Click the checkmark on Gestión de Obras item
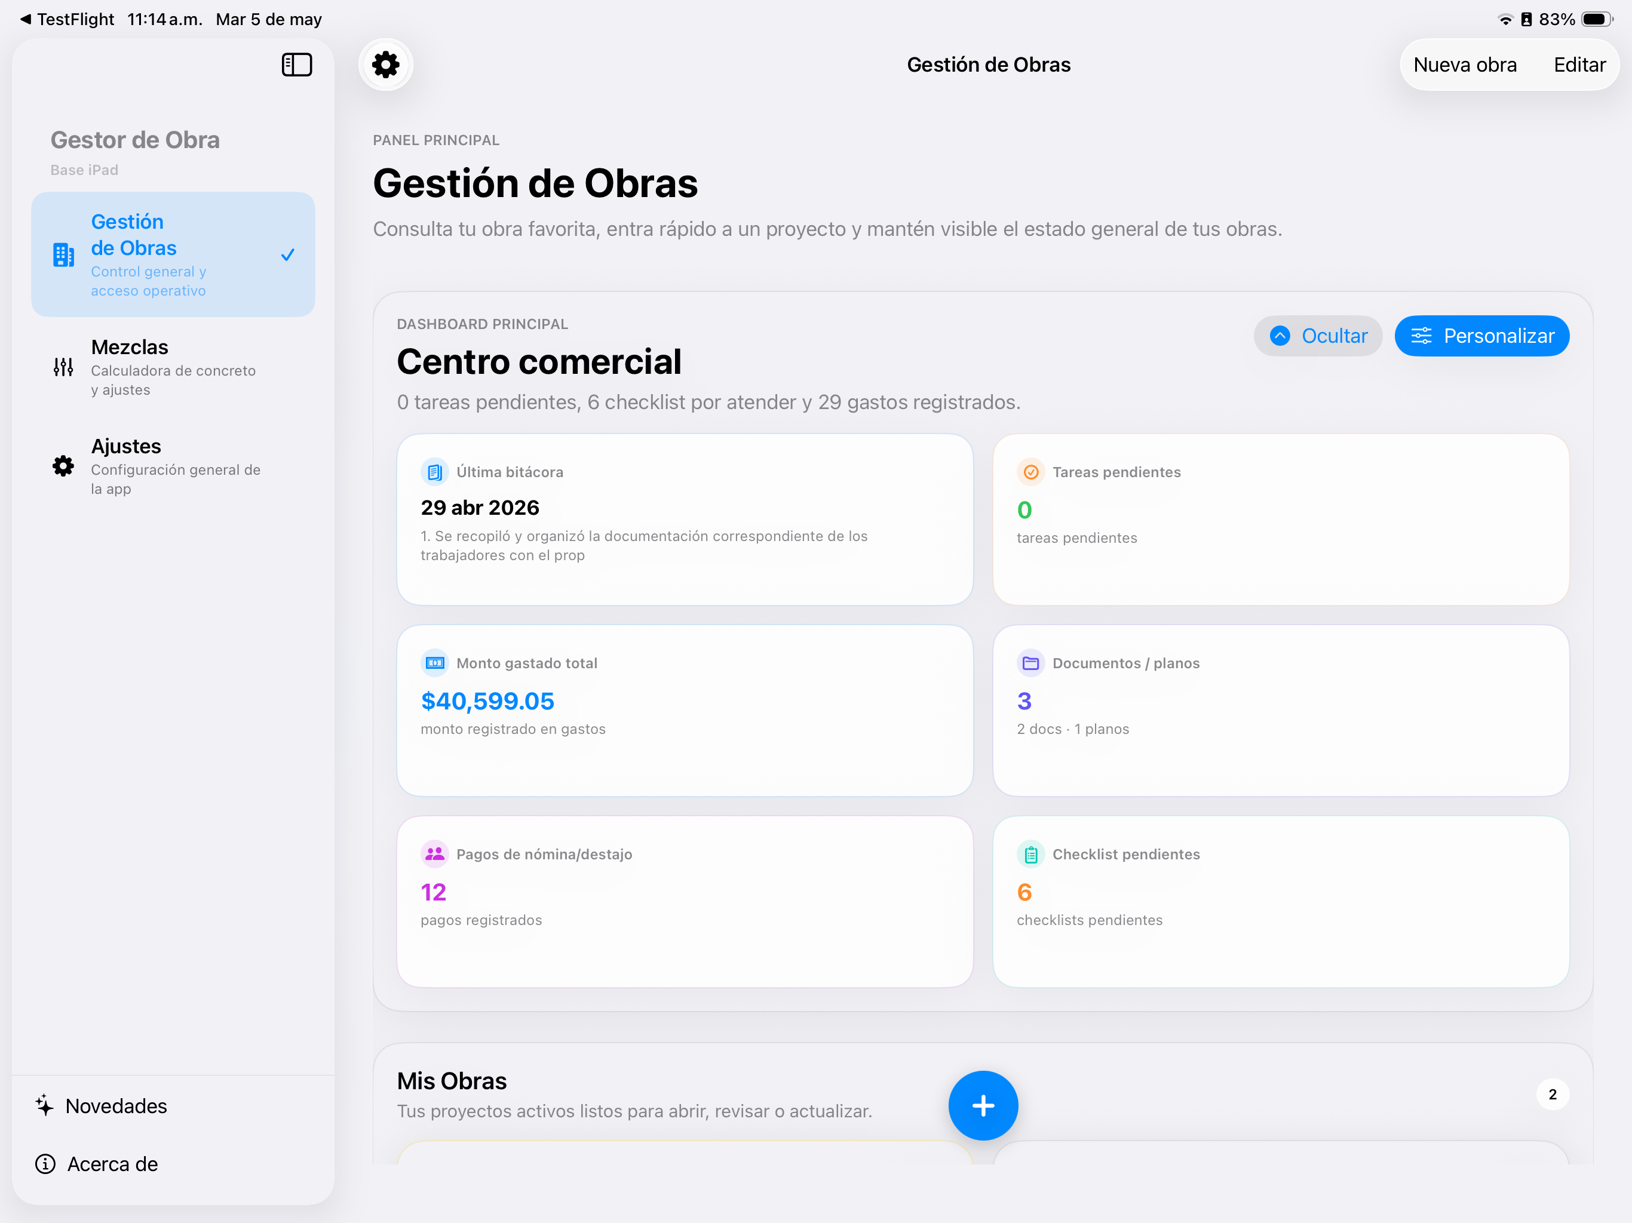The width and height of the screenshot is (1632, 1223). (x=288, y=254)
